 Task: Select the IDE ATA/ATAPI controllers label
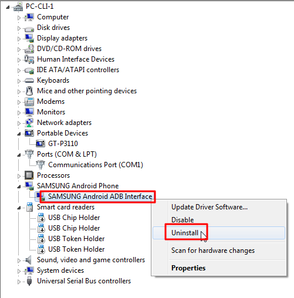tap(78, 70)
